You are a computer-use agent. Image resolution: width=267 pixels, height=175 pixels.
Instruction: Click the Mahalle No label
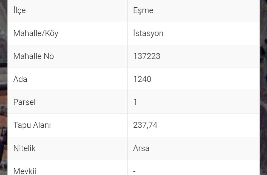33,56
